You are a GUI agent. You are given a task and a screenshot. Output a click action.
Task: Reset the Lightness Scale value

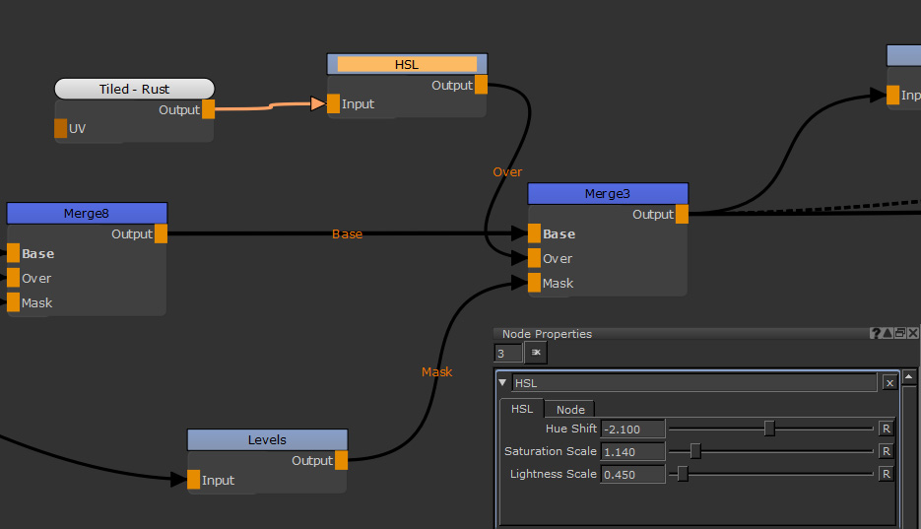886,474
